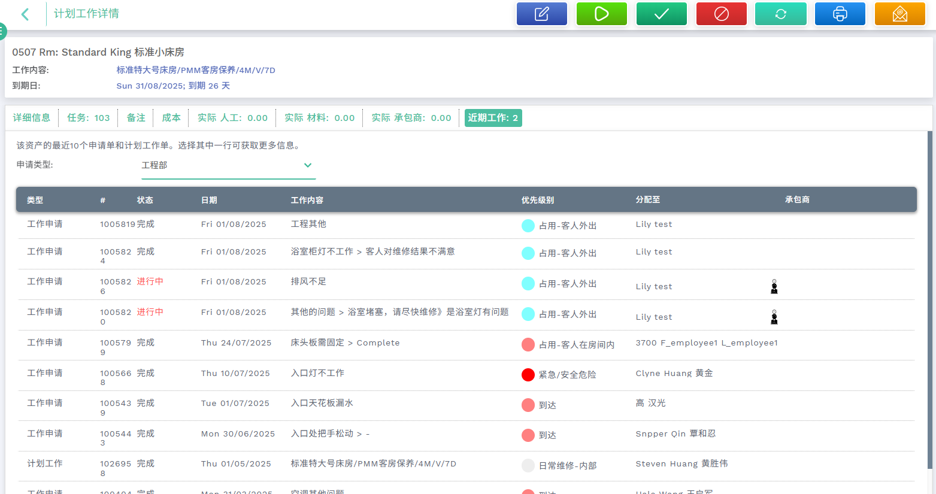Click the 工作内容 column header
The height and width of the screenshot is (494, 936).
point(307,200)
